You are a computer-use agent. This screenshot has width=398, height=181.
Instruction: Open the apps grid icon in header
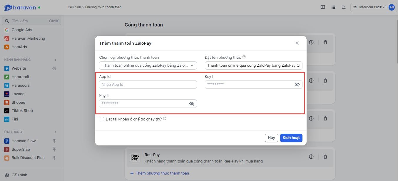333,7
